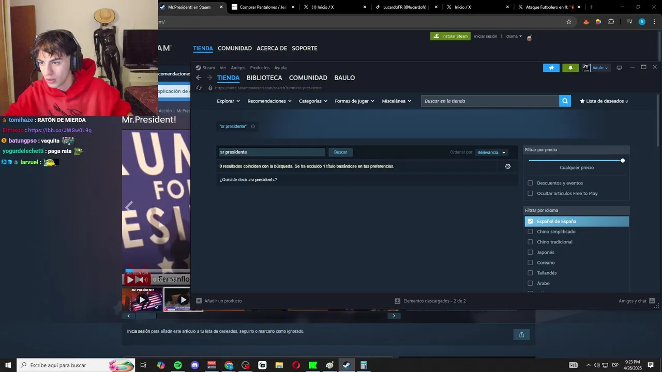The image size is (662, 372).
Task: Click the Windows Start button
Action: [8, 365]
